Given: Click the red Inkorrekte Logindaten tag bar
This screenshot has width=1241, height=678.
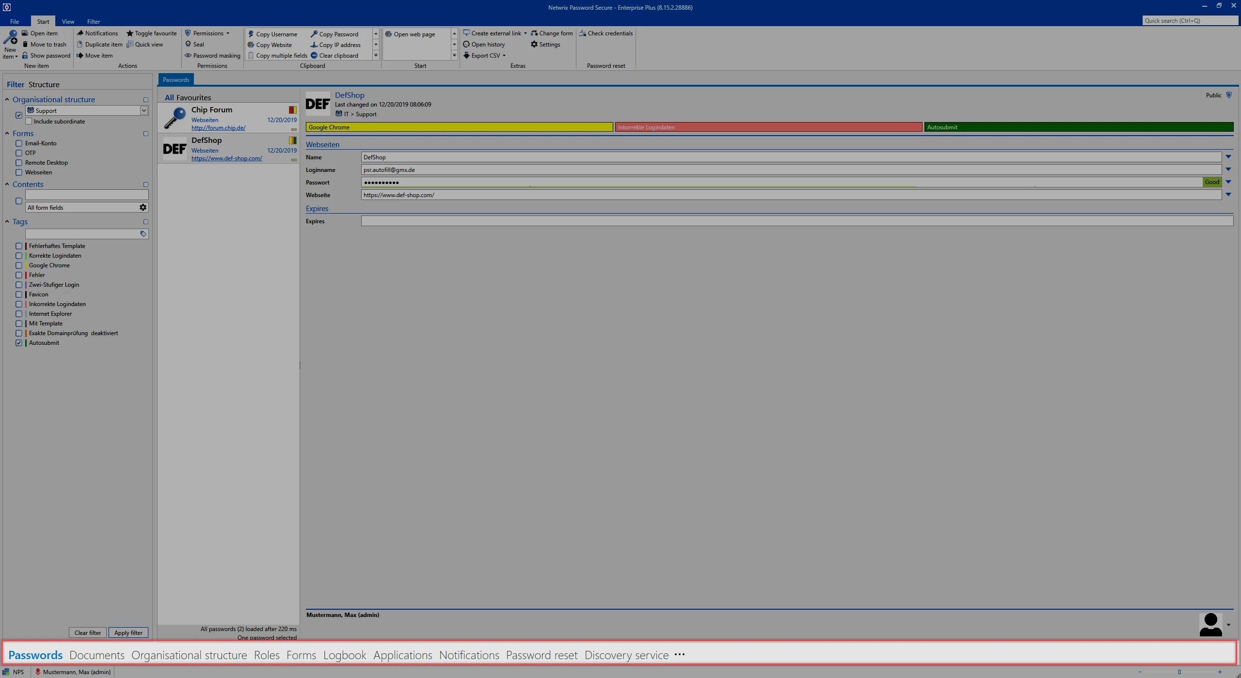Looking at the screenshot, I should coord(768,127).
